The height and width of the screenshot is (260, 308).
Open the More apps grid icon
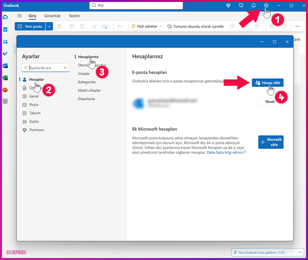click(x=5, y=101)
